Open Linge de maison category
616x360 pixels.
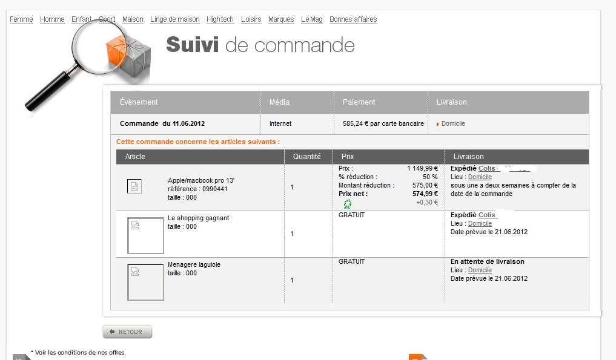point(175,19)
